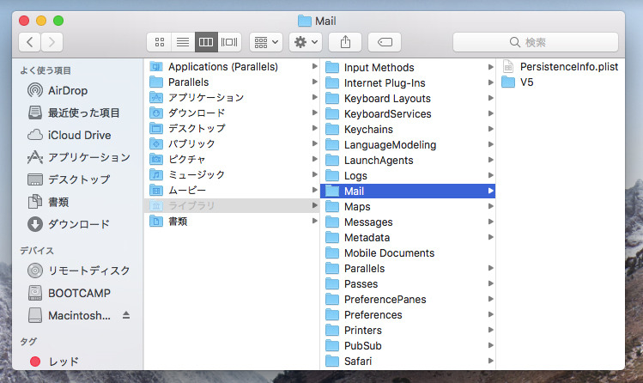The height and width of the screenshot is (383, 643).
Task: Go forward with the forward arrow button
Action: pos(52,42)
